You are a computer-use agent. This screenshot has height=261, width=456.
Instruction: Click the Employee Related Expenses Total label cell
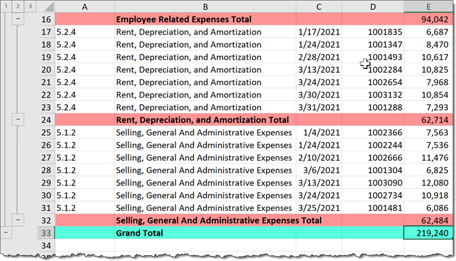pyautogui.click(x=205, y=20)
